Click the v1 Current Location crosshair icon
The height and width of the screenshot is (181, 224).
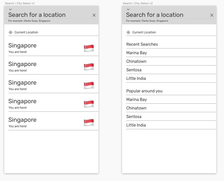[11, 32]
